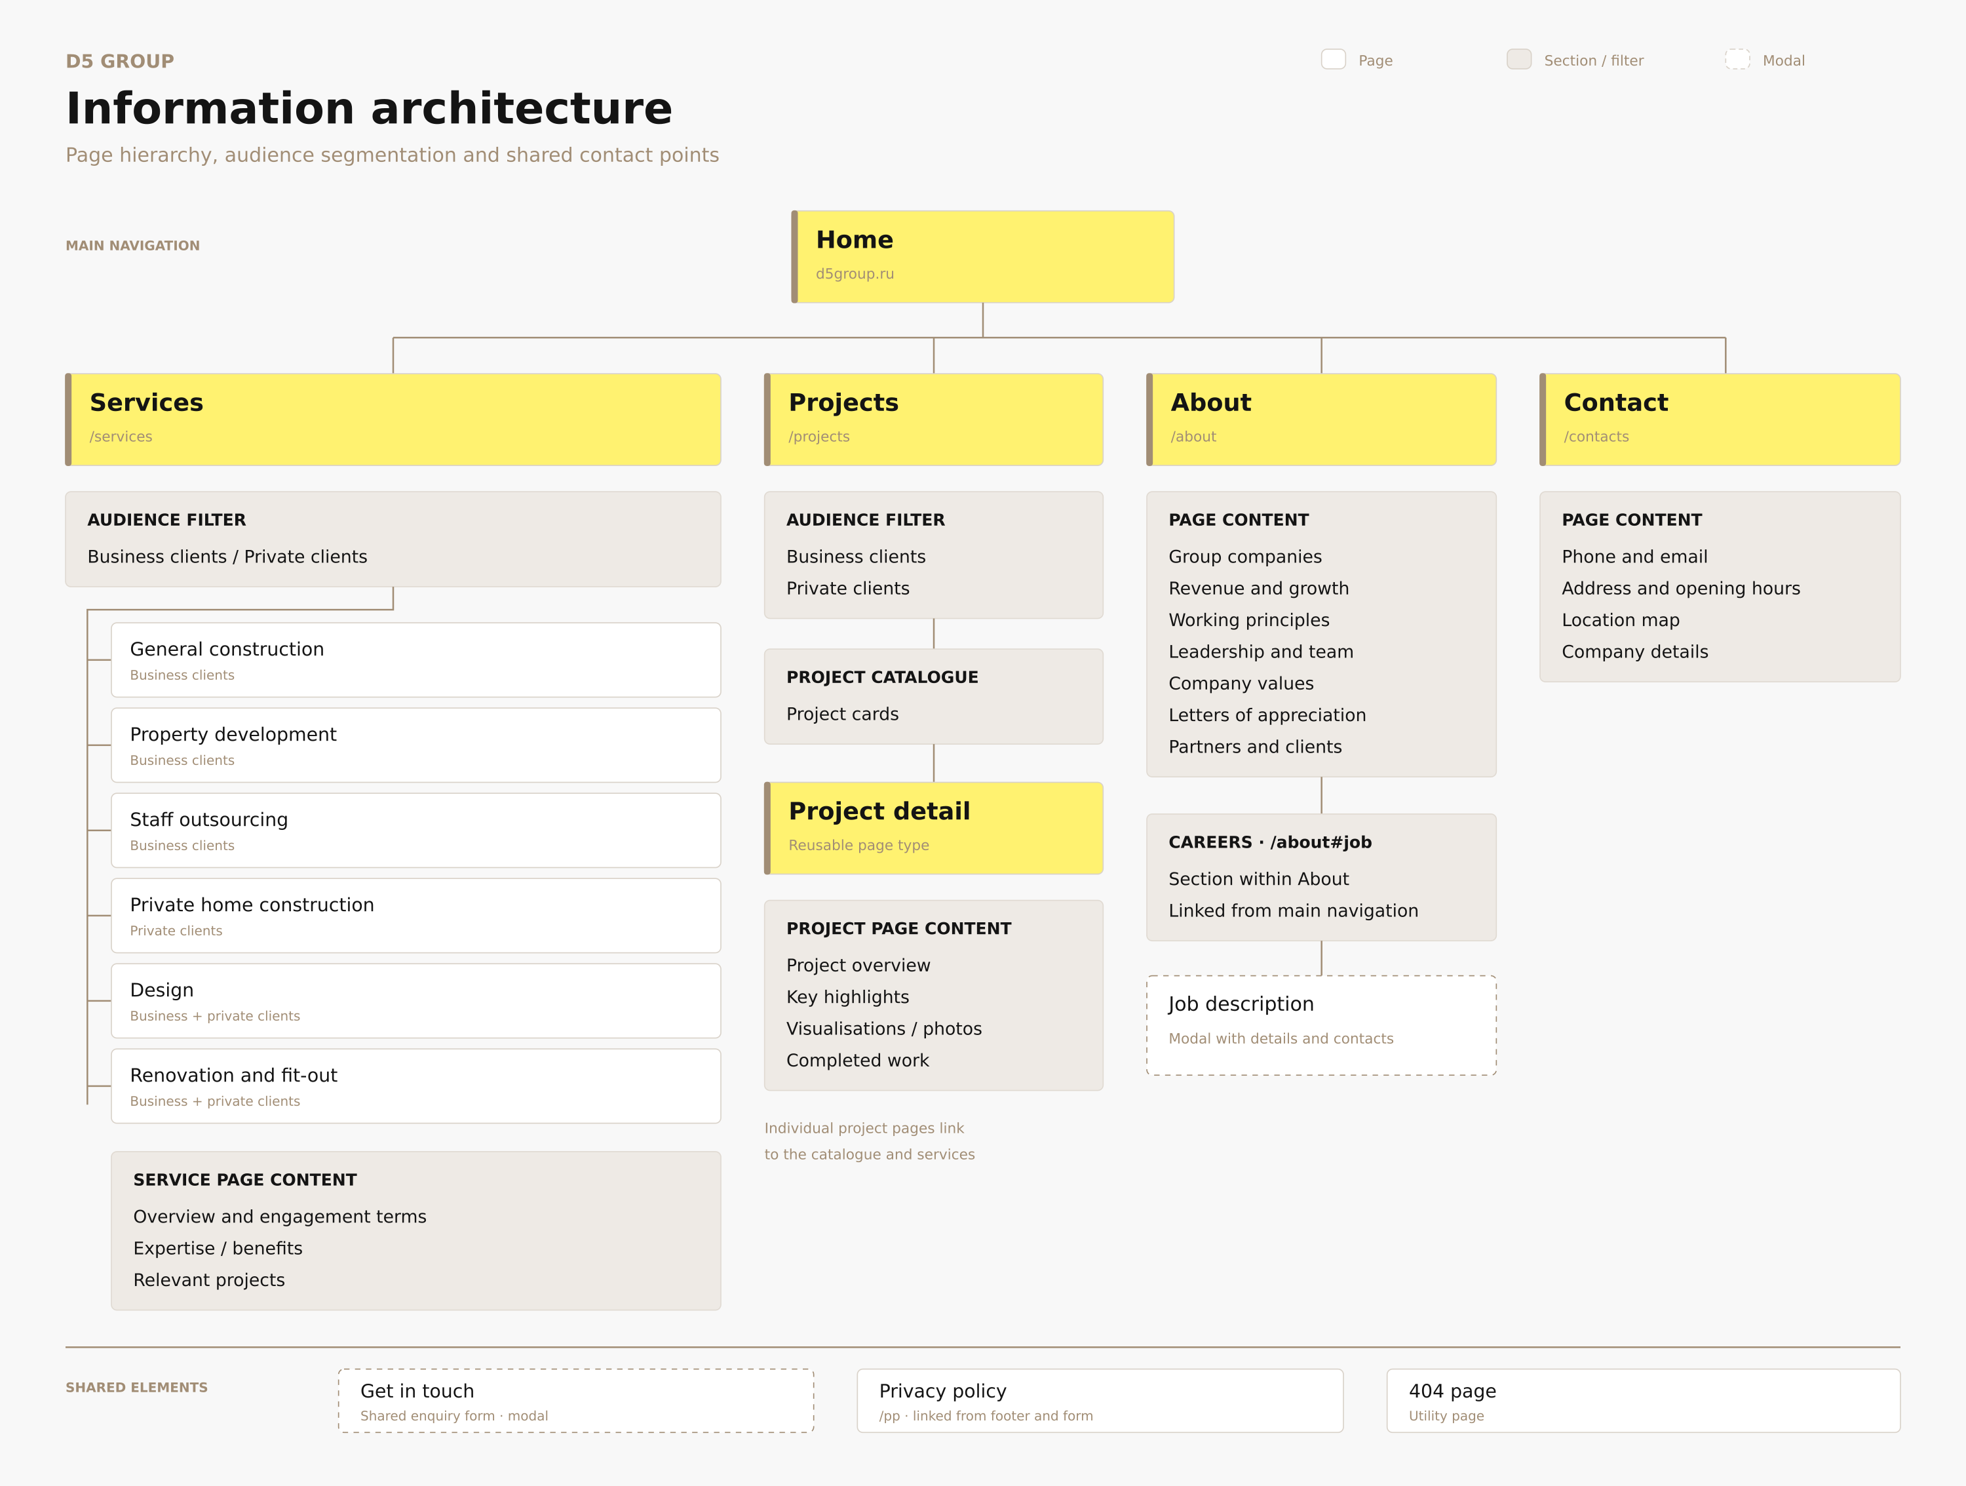
Task: Select the Services navigation box
Action: click(x=393, y=420)
